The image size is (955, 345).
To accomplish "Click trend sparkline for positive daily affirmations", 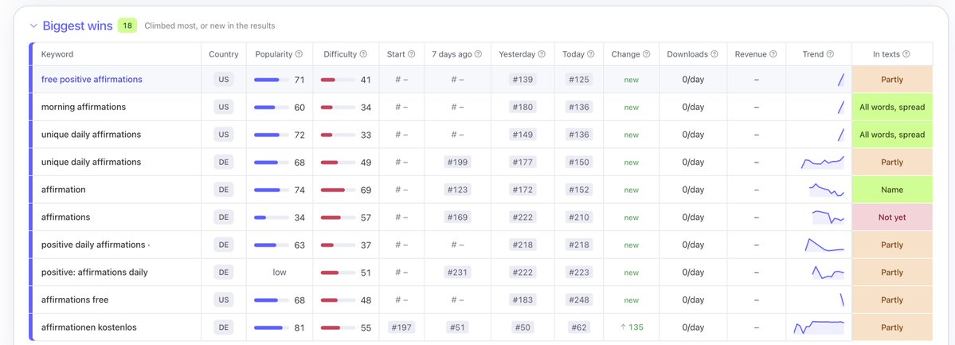I will click(824, 245).
